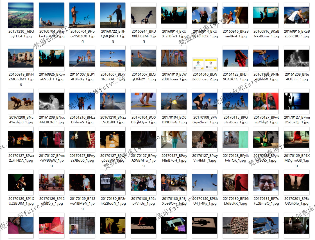Viewport: 315px width, 240px height.
Task: Select thumbnail for 20170127_BPwx2zFhHDA_1.jpg
Action: pos(21,139)
